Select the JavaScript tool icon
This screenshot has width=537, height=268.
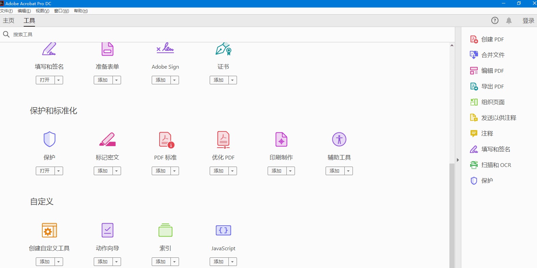(x=223, y=230)
